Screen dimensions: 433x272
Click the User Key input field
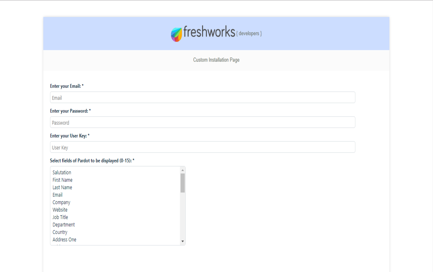point(202,147)
